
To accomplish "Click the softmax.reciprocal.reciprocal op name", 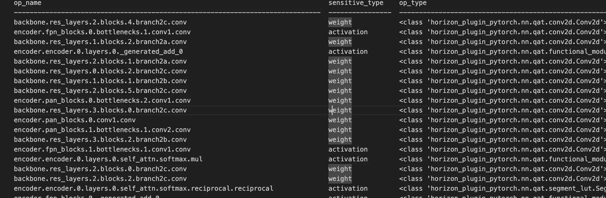I will [x=143, y=188].
